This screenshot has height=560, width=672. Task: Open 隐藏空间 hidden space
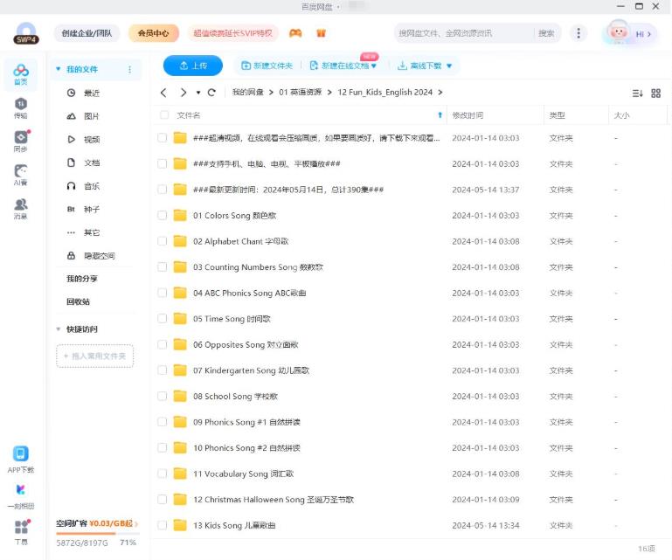click(99, 256)
